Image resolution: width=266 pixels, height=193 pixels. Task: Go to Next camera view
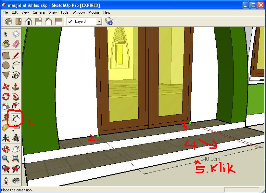click(16, 169)
